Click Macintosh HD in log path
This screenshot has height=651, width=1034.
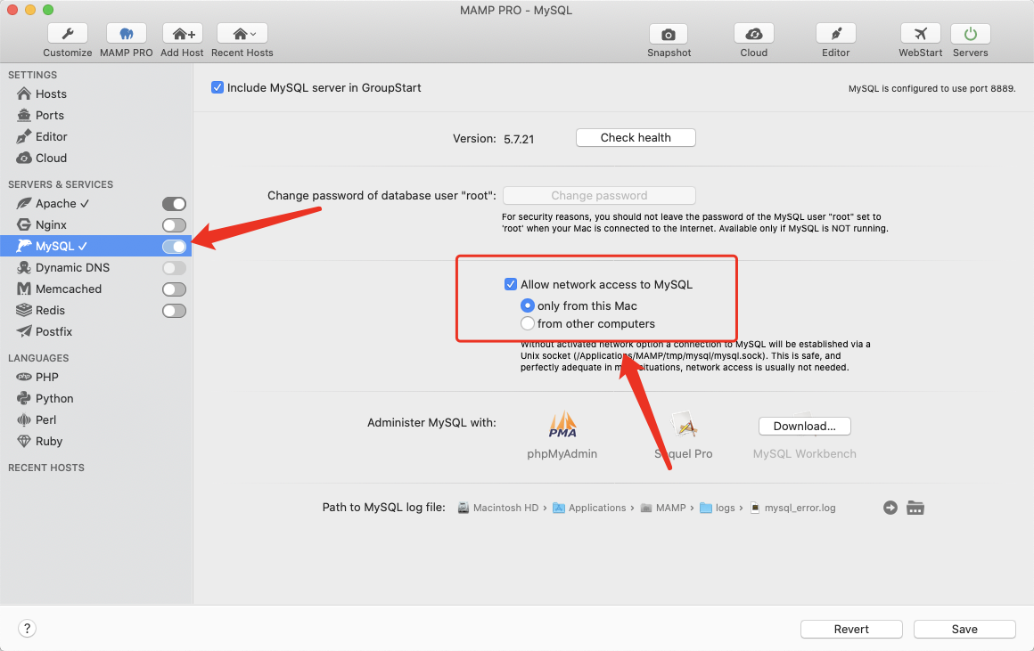click(498, 508)
